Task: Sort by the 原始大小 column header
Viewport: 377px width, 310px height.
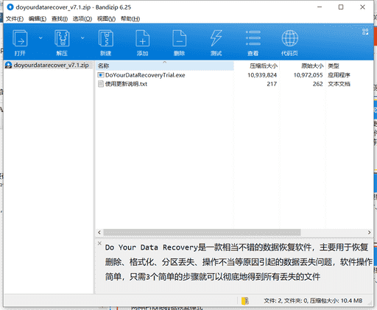Action: [303, 66]
